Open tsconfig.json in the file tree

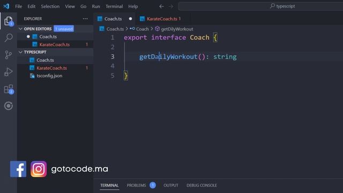(x=55, y=76)
